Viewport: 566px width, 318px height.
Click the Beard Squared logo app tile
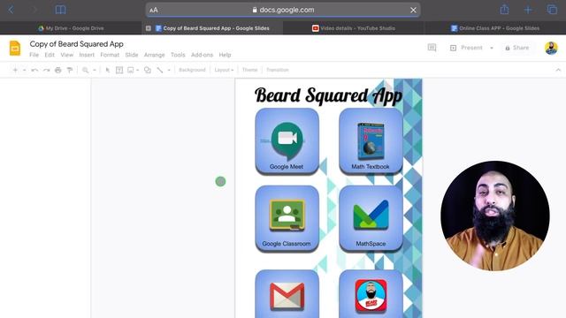(371, 294)
